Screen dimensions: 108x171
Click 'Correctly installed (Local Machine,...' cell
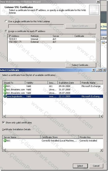coord(59,141)
